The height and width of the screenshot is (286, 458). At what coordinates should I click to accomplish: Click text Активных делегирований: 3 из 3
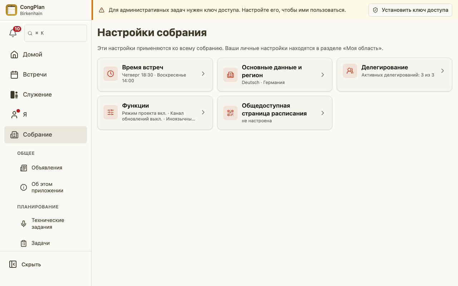(398, 75)
